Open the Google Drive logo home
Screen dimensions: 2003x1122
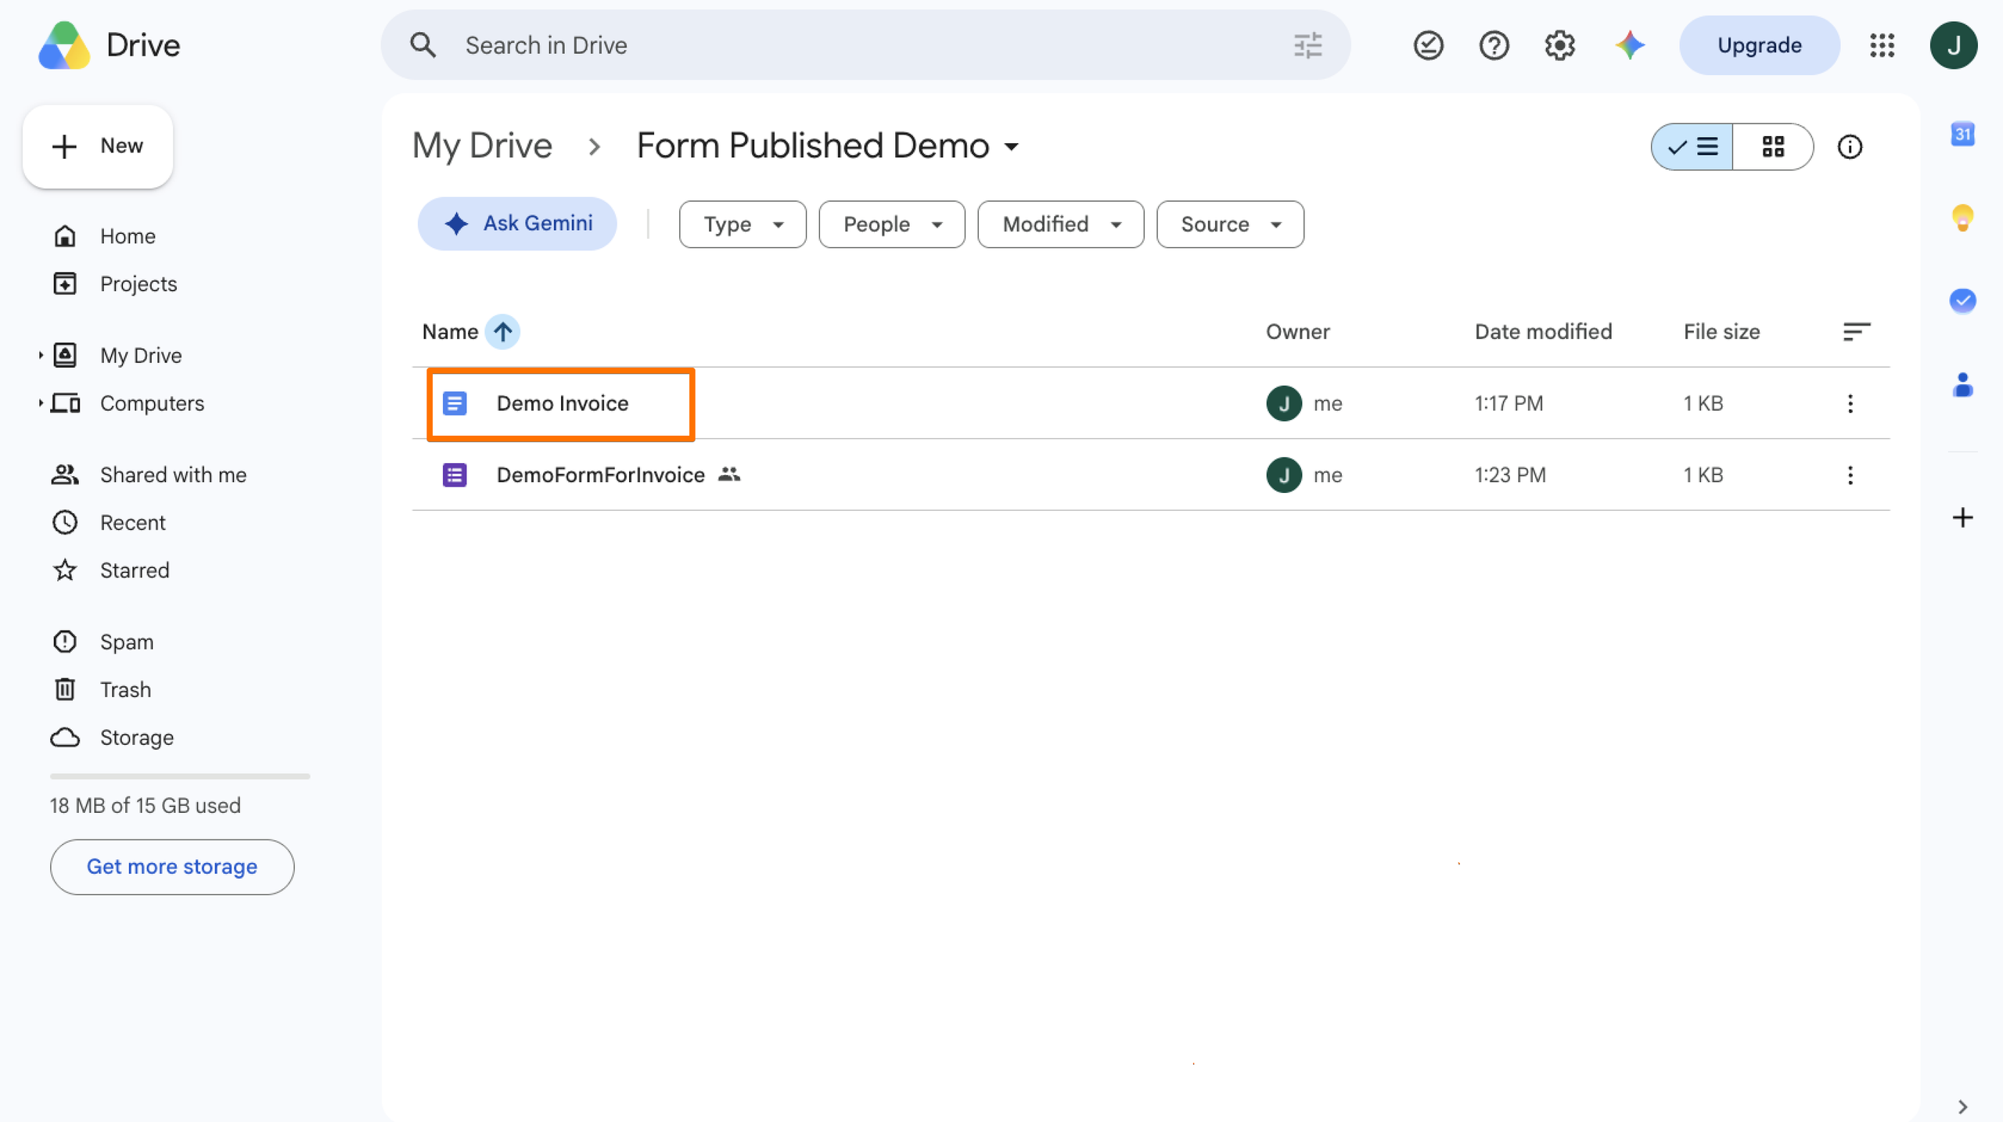[110, 45]
